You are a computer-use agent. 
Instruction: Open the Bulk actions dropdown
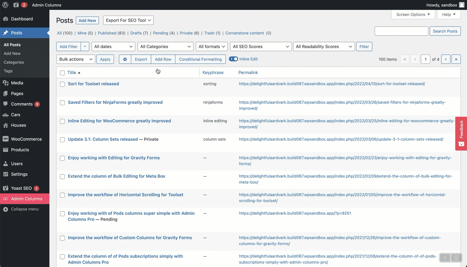76,59
